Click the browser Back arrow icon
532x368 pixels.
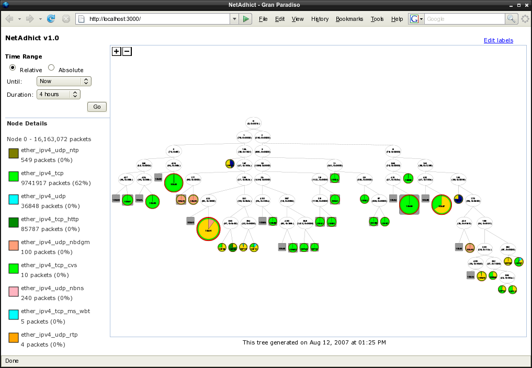point(9,19)
